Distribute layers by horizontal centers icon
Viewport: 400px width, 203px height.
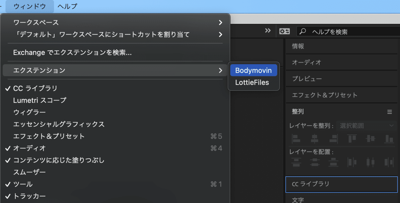(370, 162)
